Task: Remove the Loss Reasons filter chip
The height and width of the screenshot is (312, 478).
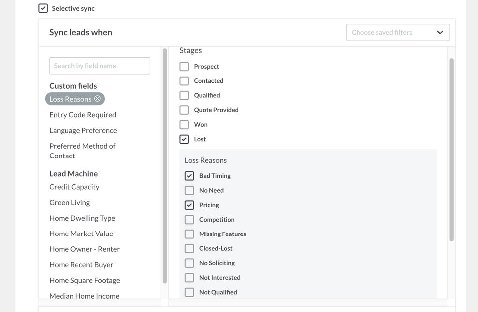Action: coord(97,99)
